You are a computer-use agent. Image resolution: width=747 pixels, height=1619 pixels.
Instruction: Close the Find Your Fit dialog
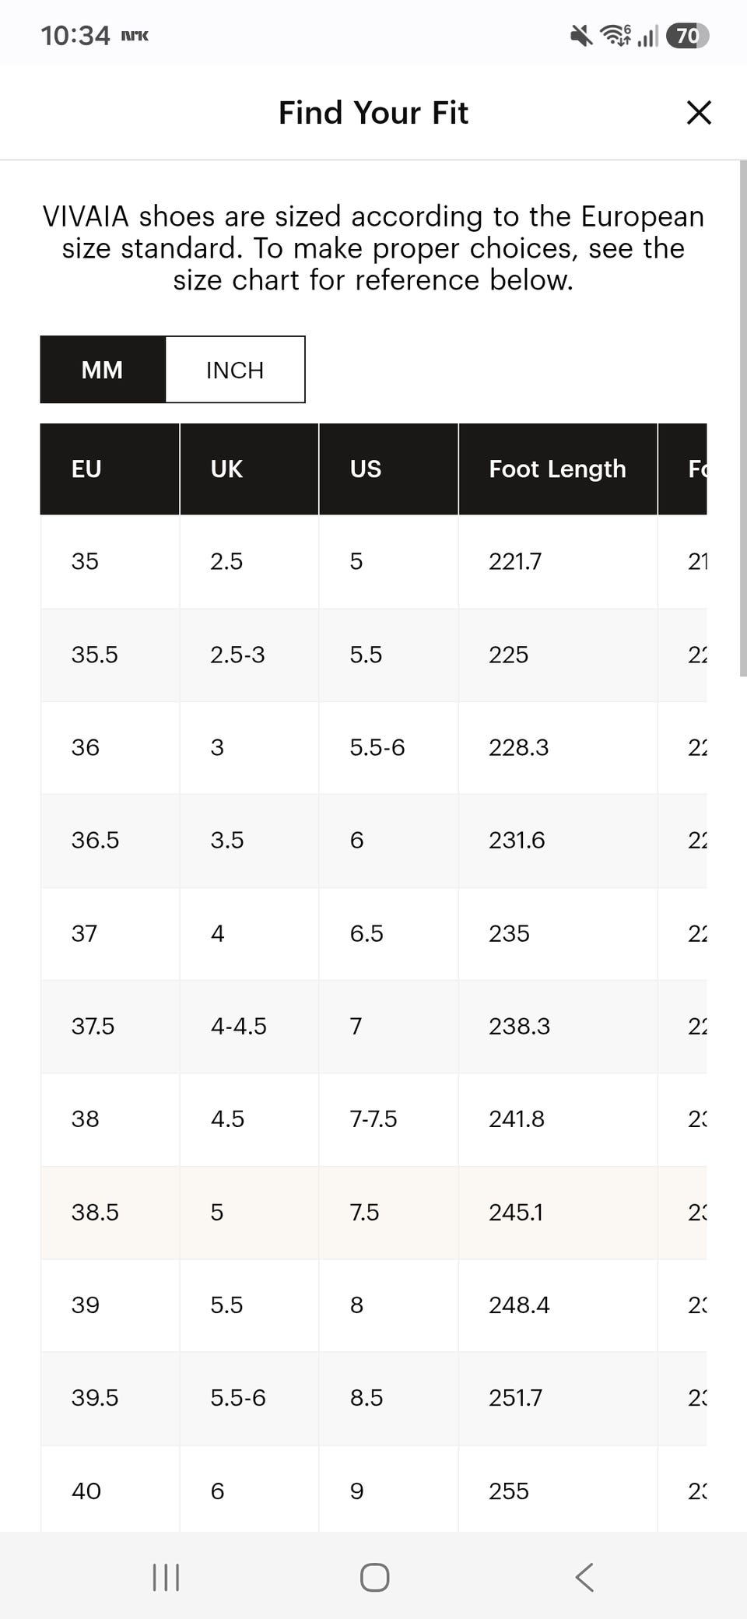coord(699,113)
